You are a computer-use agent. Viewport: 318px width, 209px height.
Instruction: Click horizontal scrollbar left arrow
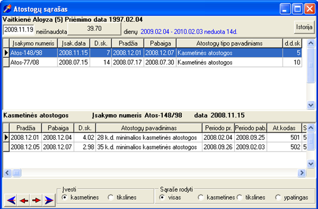[x=7, y=172]
